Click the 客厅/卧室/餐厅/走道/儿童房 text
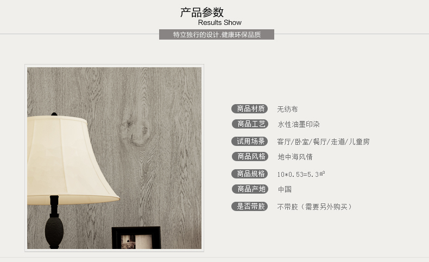This screenshot has width=429, height=262. click(324, 142)
